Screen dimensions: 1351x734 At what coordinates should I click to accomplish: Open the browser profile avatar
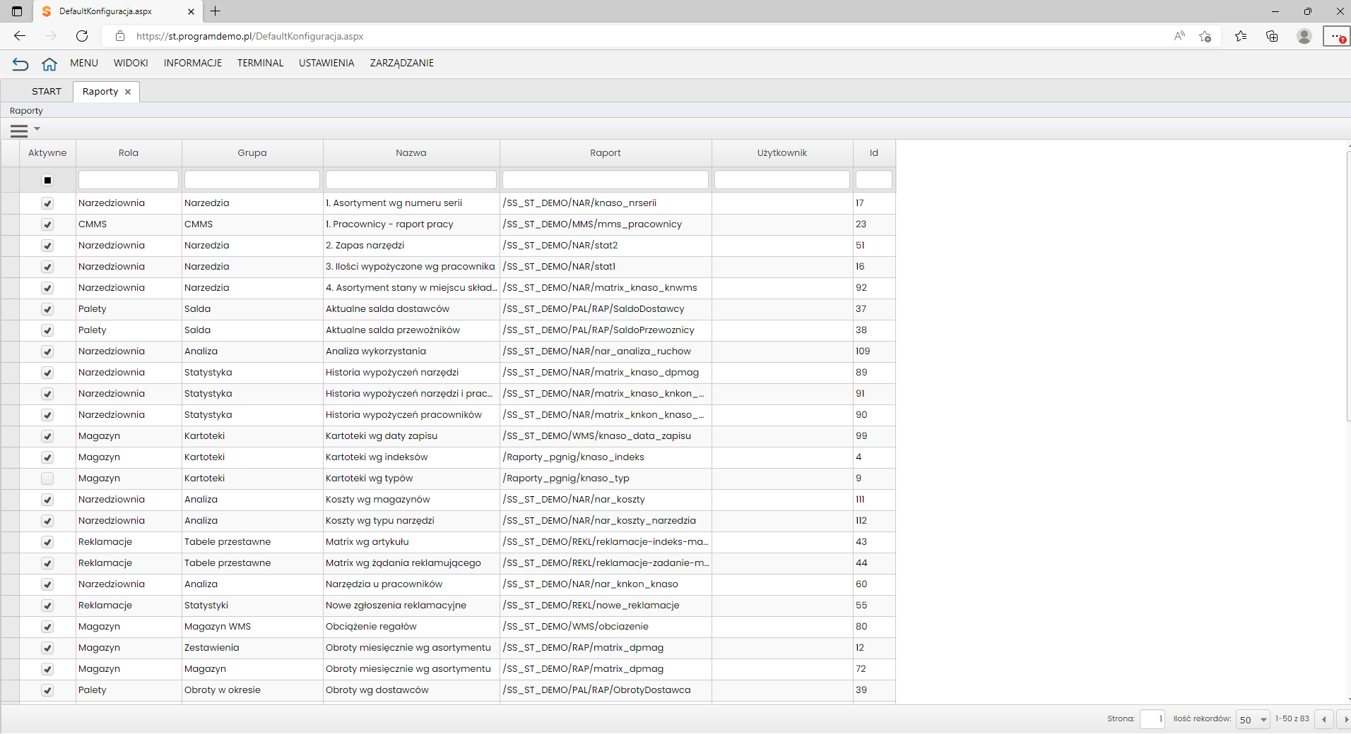pos(1304,36)
